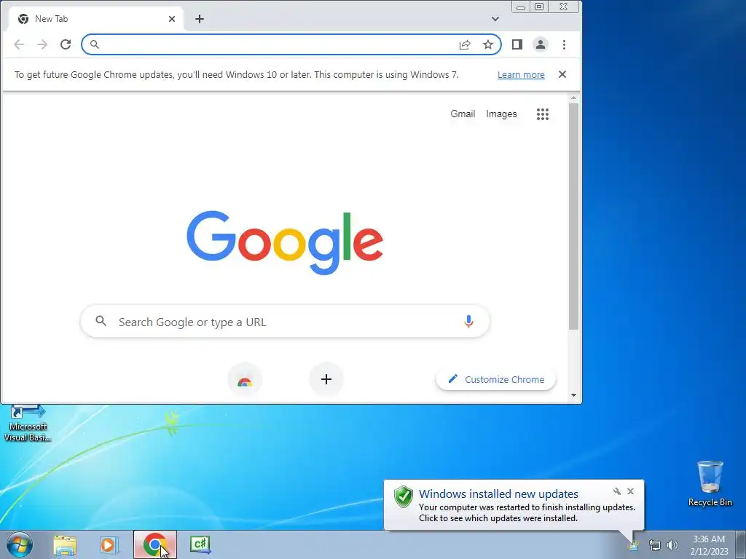Reload the current page
The width and height of the screenshot is (746, 559).
66,44
